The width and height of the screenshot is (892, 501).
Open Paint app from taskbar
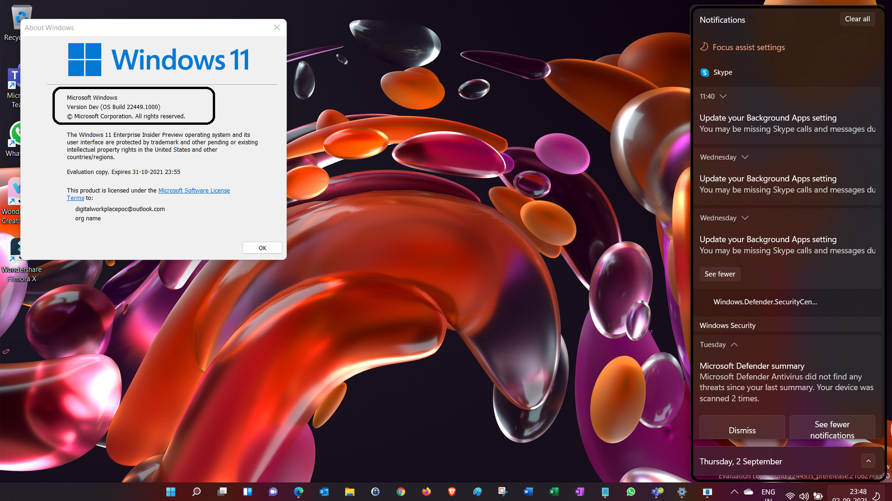click(478, 492)
